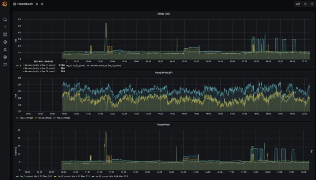Click fas_l2_current legend color swatch
This screenshot has width=316, height=180.
(55, 176)
